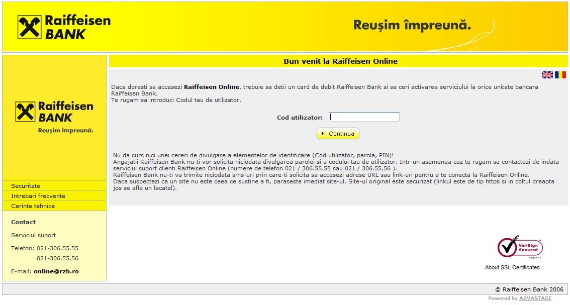Click the phone number 021-306.55.56
Image resolution: width=570 pixels, height=305 pixels.
point(57,258)
